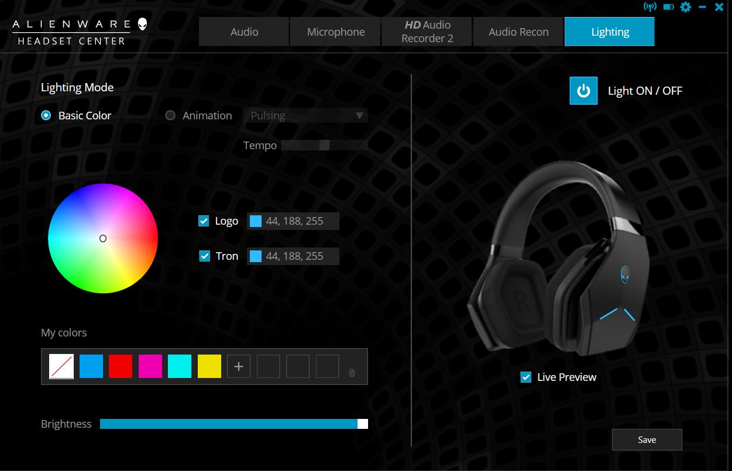This screenshot has width=732, height=471.
Task: Click the Save button
Action: [647, 439]
